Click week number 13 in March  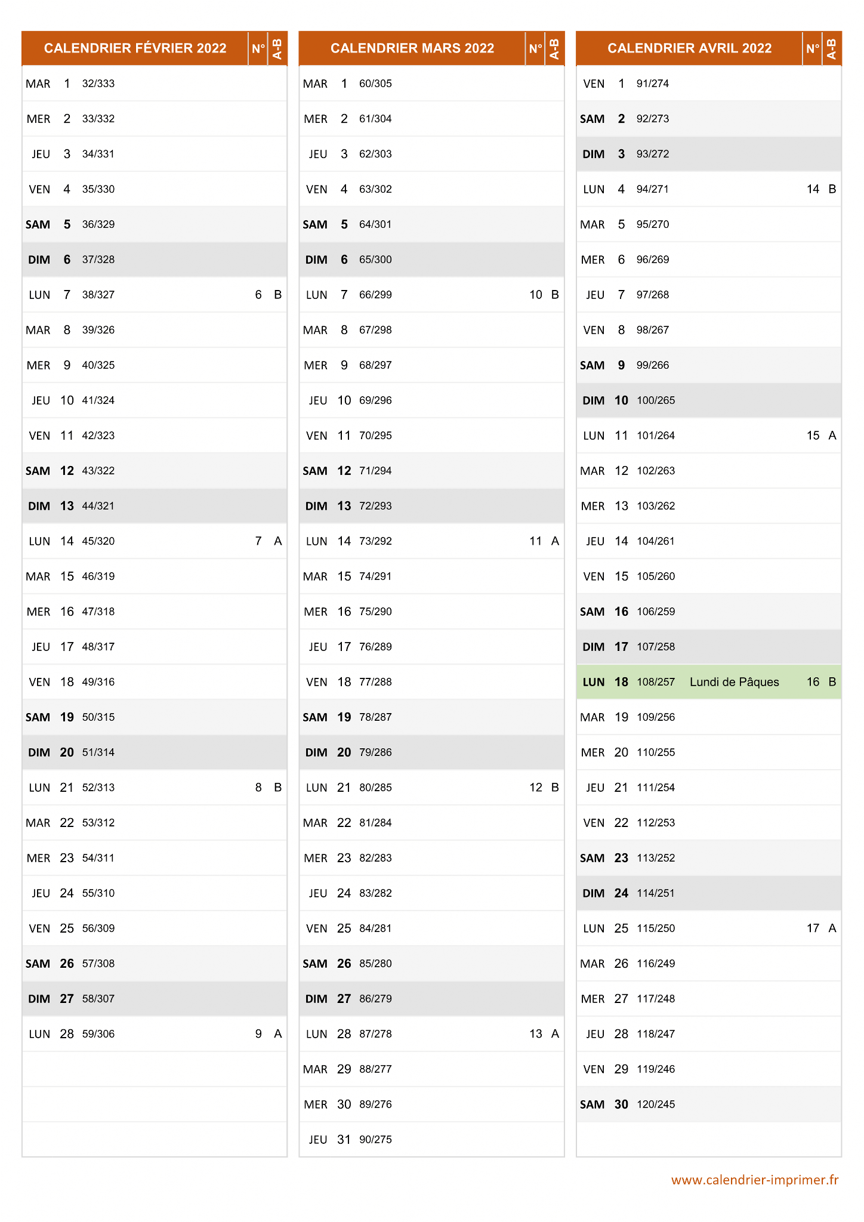pos(536,1034)
